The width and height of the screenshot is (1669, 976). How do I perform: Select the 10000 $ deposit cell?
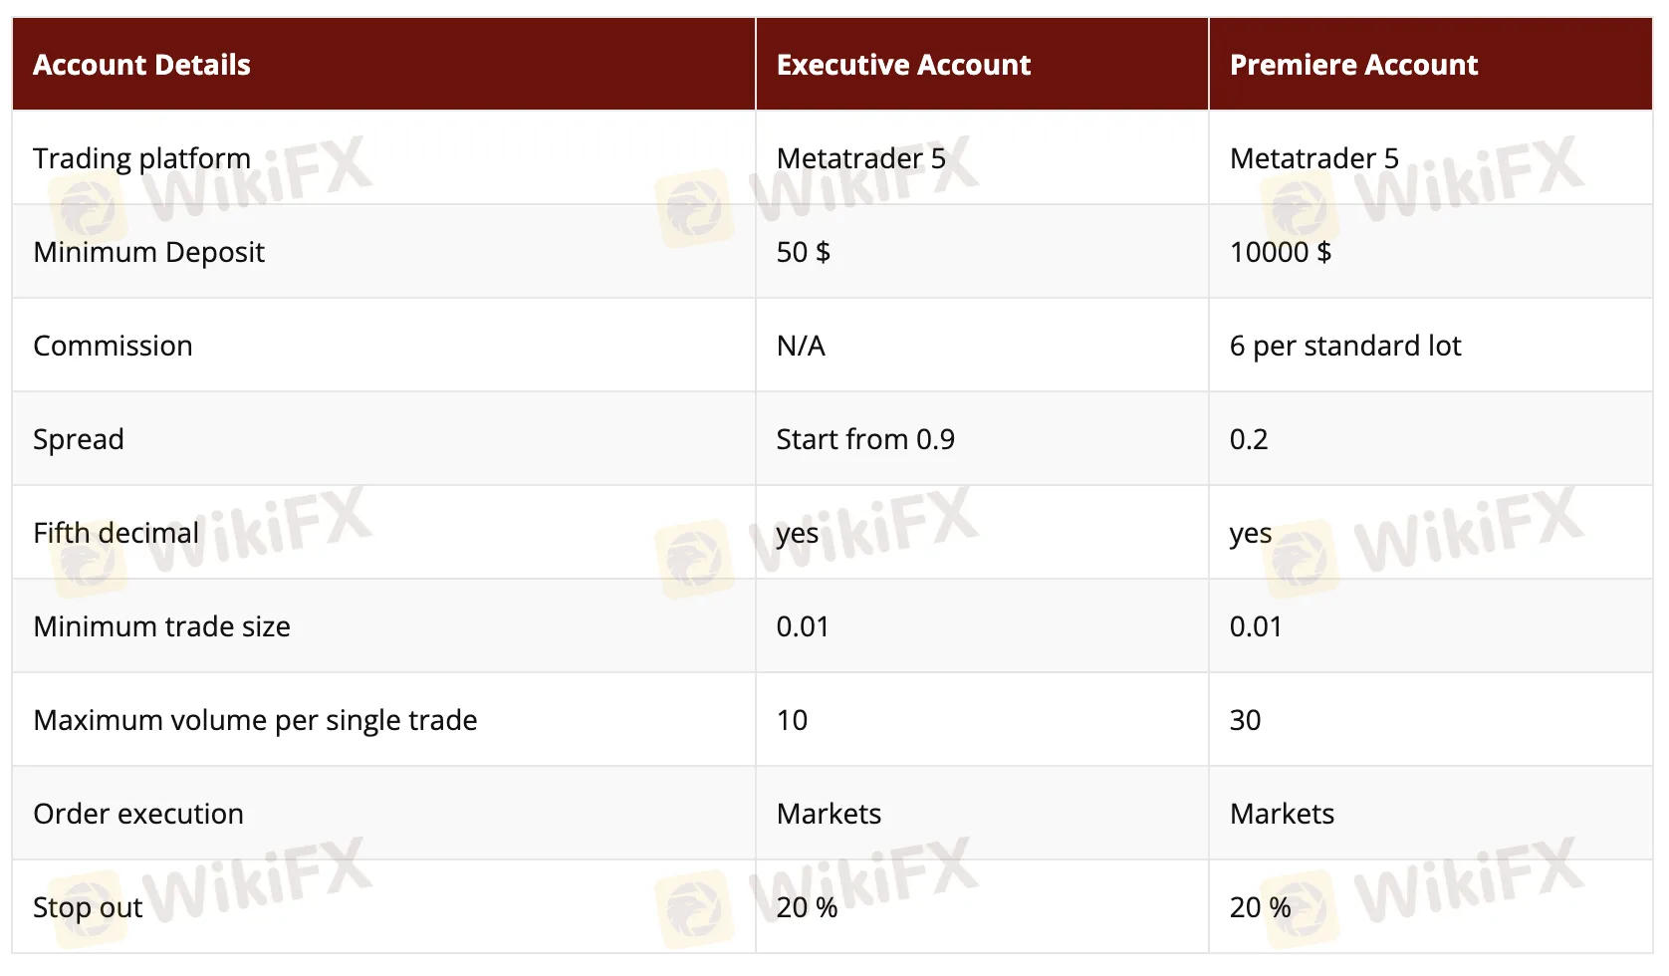[x=1280, y=252]
